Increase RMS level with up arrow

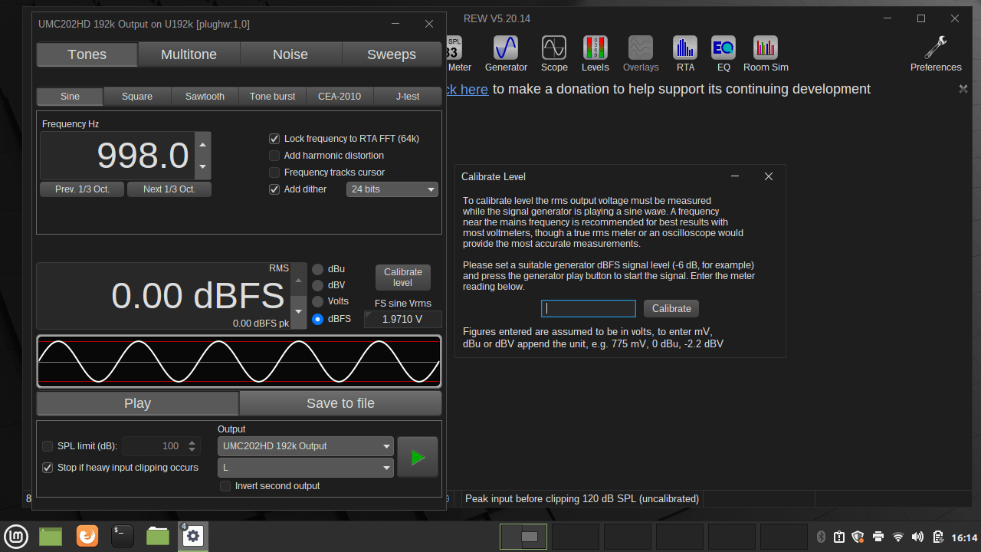300,280
